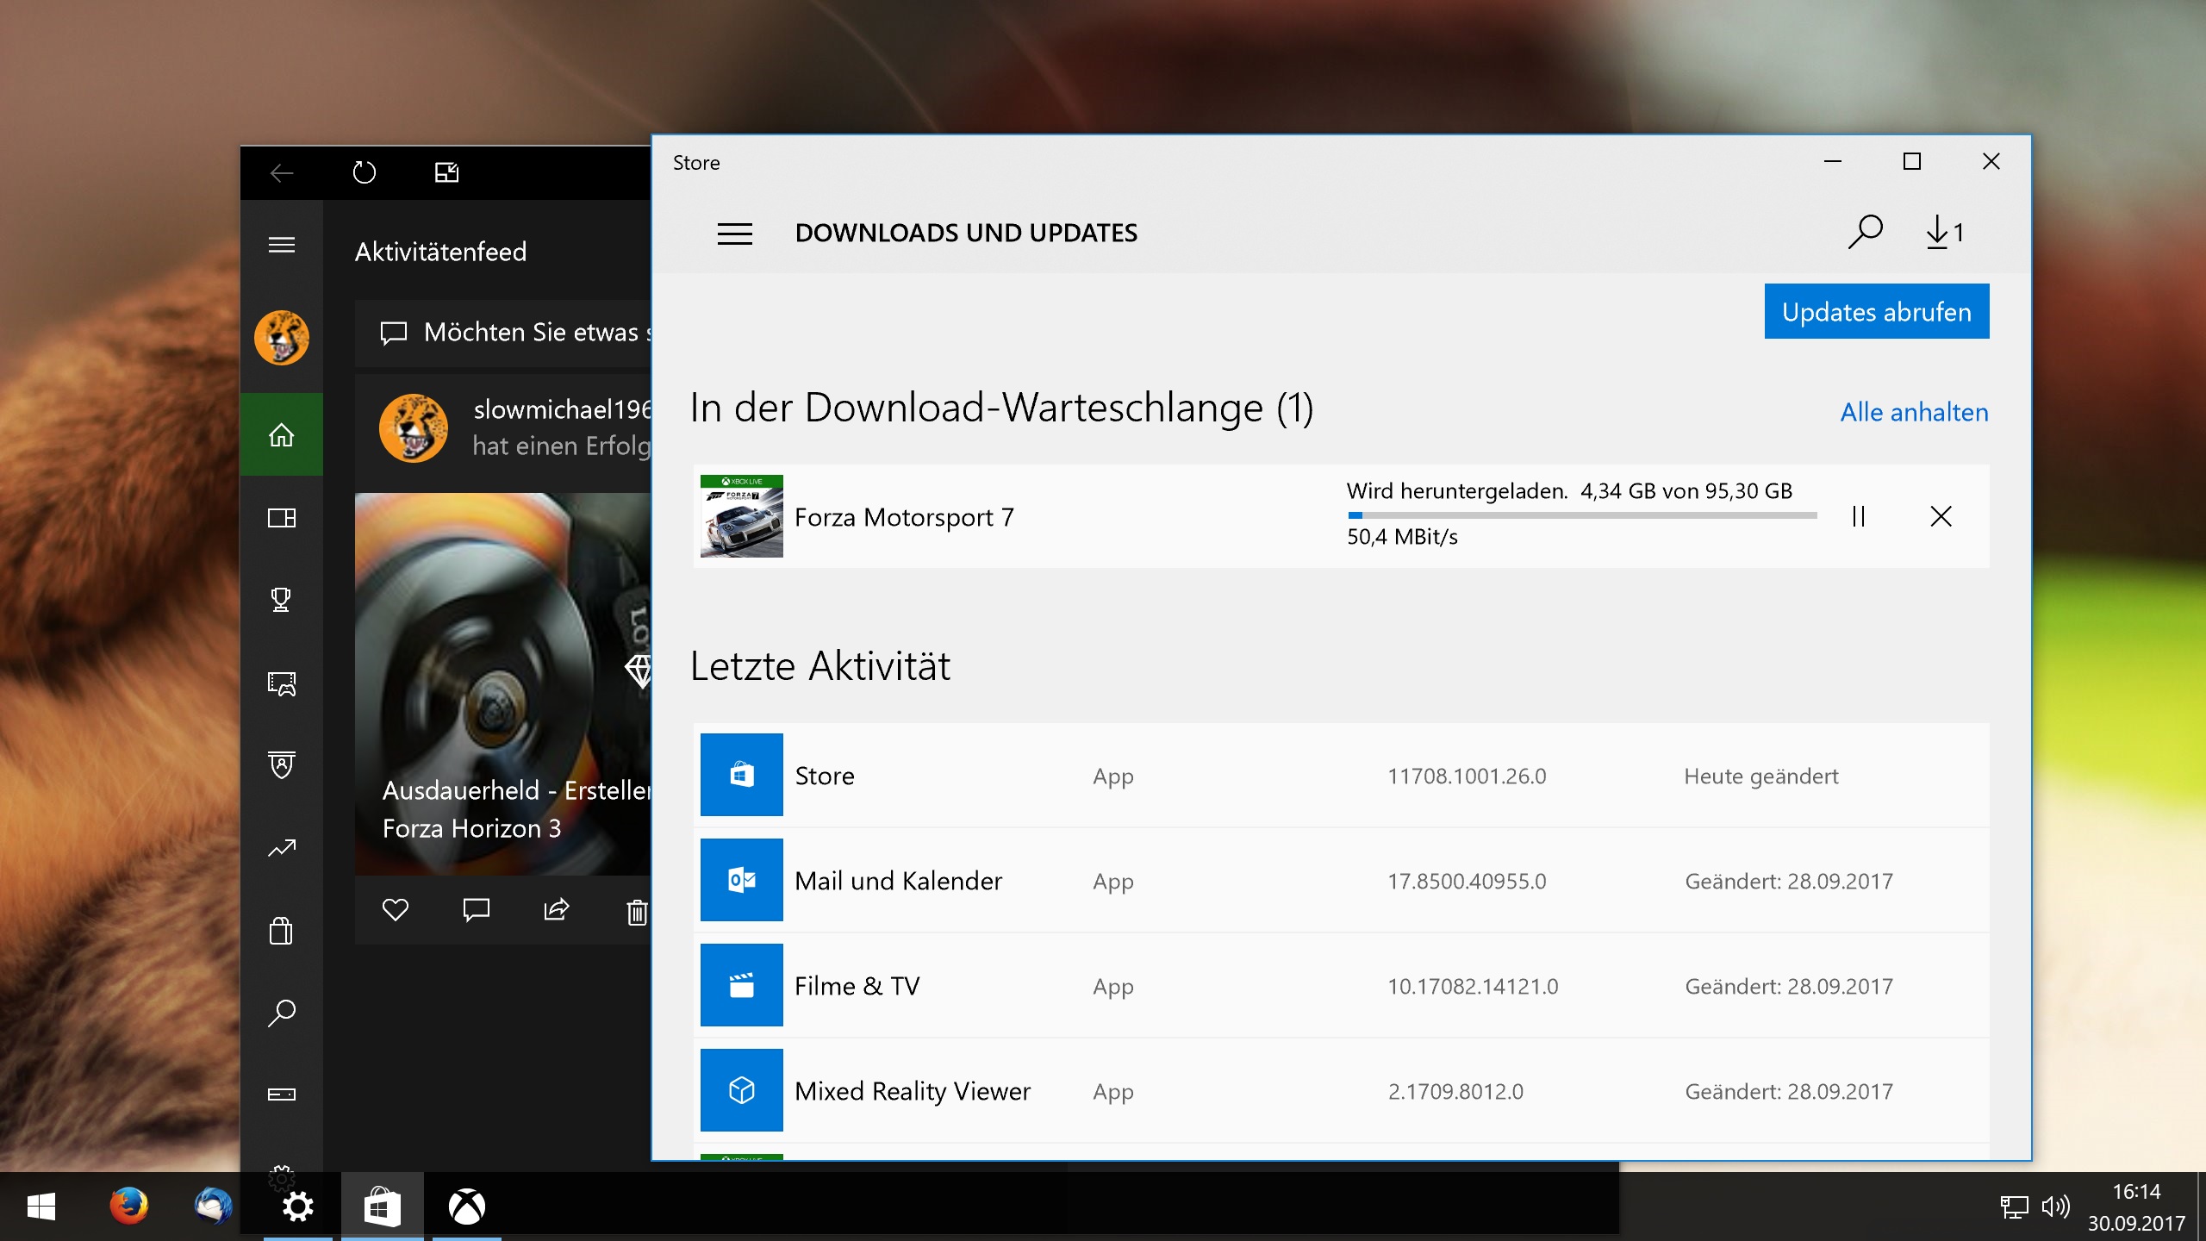Open the downloads indicator showing 1
2206x1241 pixels.
point(1944,232)
